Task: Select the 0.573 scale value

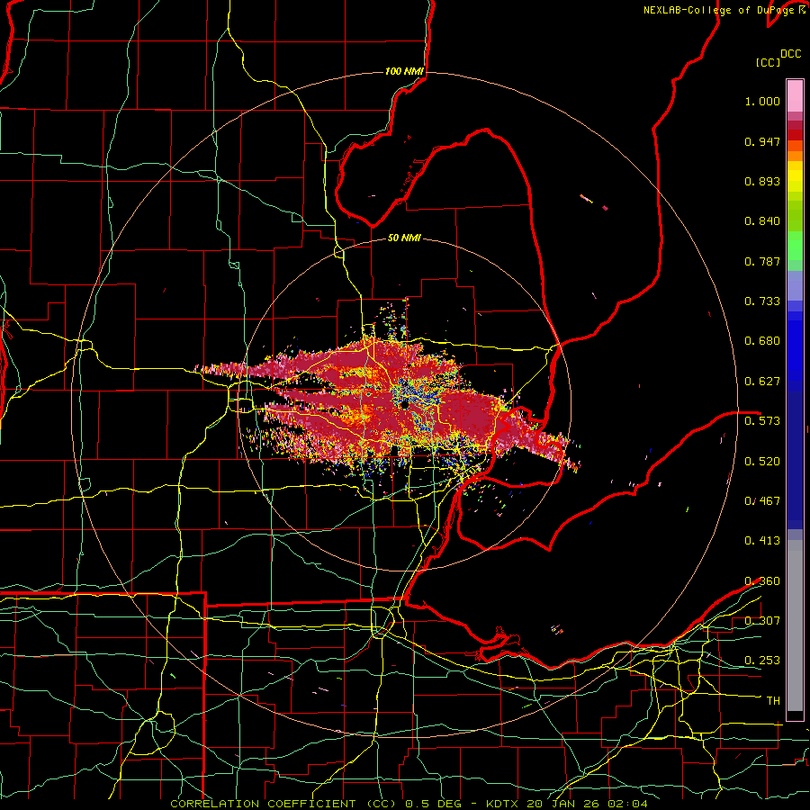Action: tap(762, 421)
